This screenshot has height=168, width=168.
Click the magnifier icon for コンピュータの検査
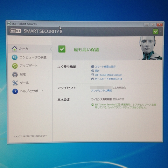point(15,57)
